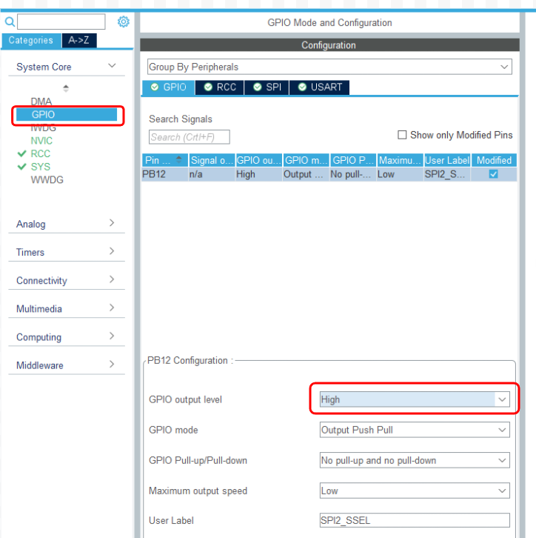Toggle Show only Modified Pins checkbox

click(402, 135)
